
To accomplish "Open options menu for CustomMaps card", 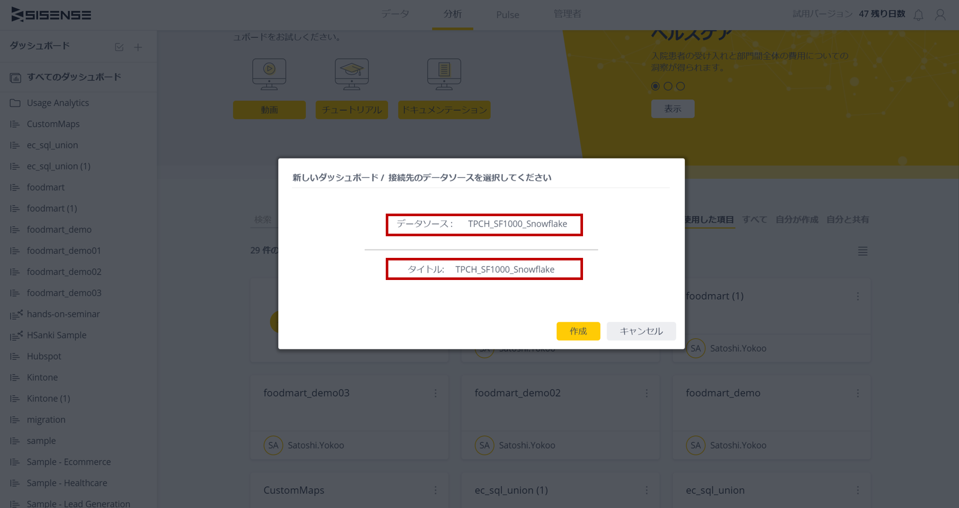I will tap(436, 491).
